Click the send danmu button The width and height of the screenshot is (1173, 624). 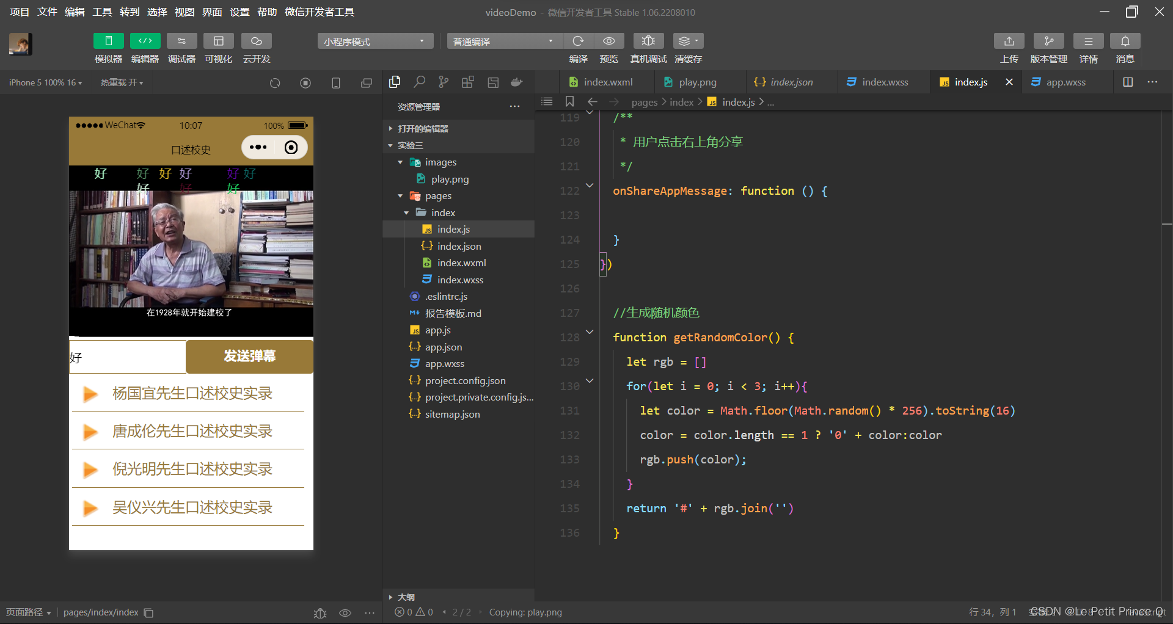coord(249,357)
